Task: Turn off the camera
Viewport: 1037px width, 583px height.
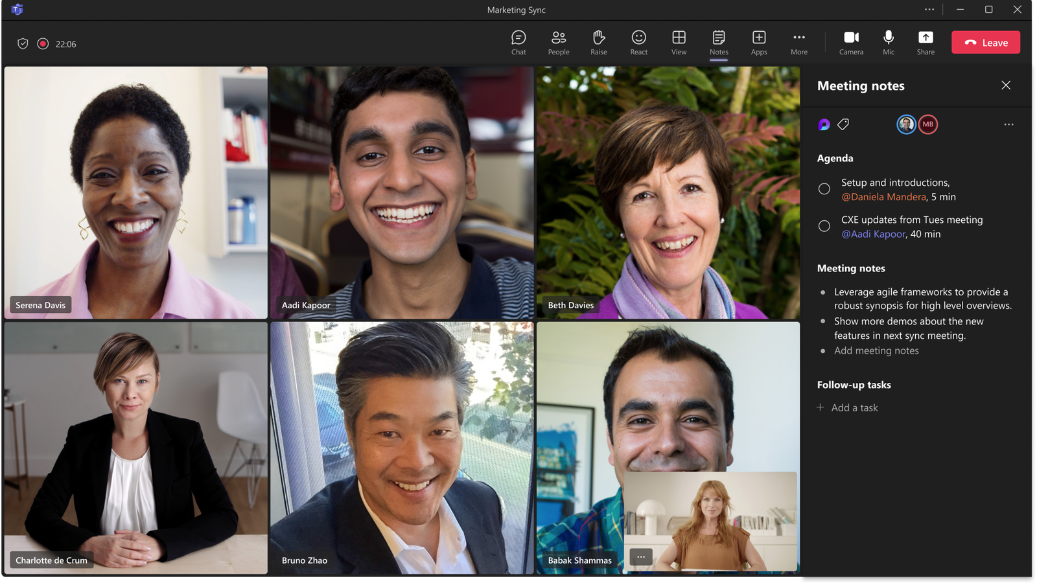Action: click(x=851, y=42)
